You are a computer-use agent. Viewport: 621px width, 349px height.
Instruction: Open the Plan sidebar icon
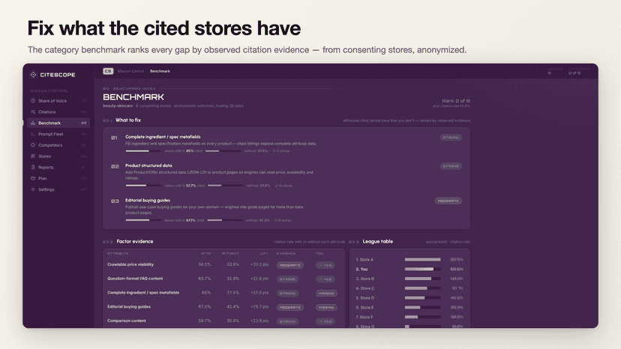[x=33, y=178]
